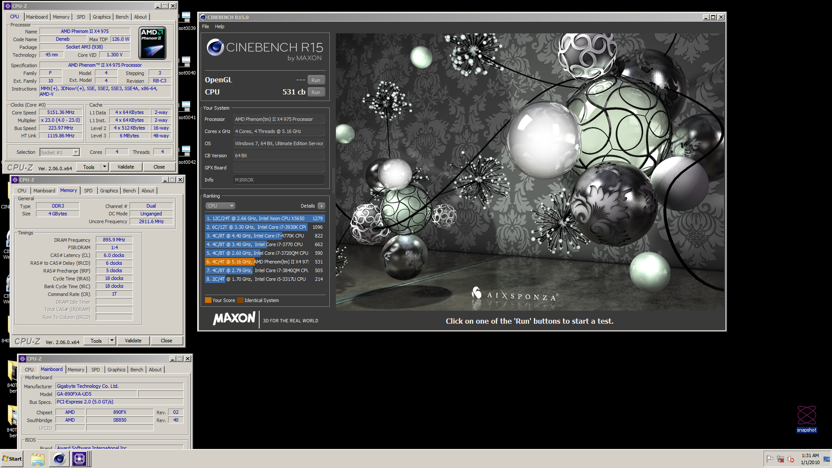The height and width of the screenshot is (468, 832).
Task: Click the Info field containing M1RROR
Action: 279,180
